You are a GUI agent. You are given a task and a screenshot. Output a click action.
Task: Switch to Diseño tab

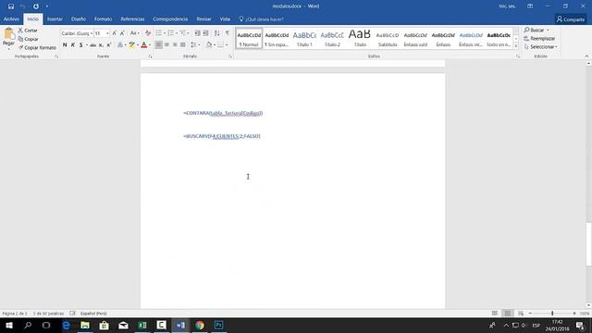pos(78,18)
